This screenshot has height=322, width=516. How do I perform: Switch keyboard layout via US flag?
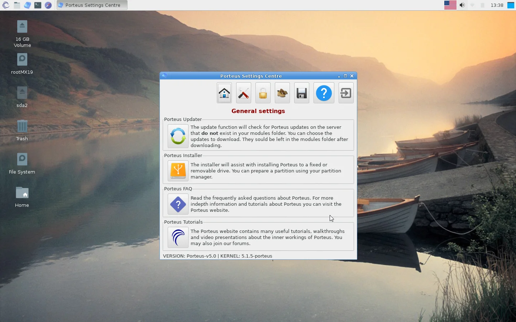(450, 5)
